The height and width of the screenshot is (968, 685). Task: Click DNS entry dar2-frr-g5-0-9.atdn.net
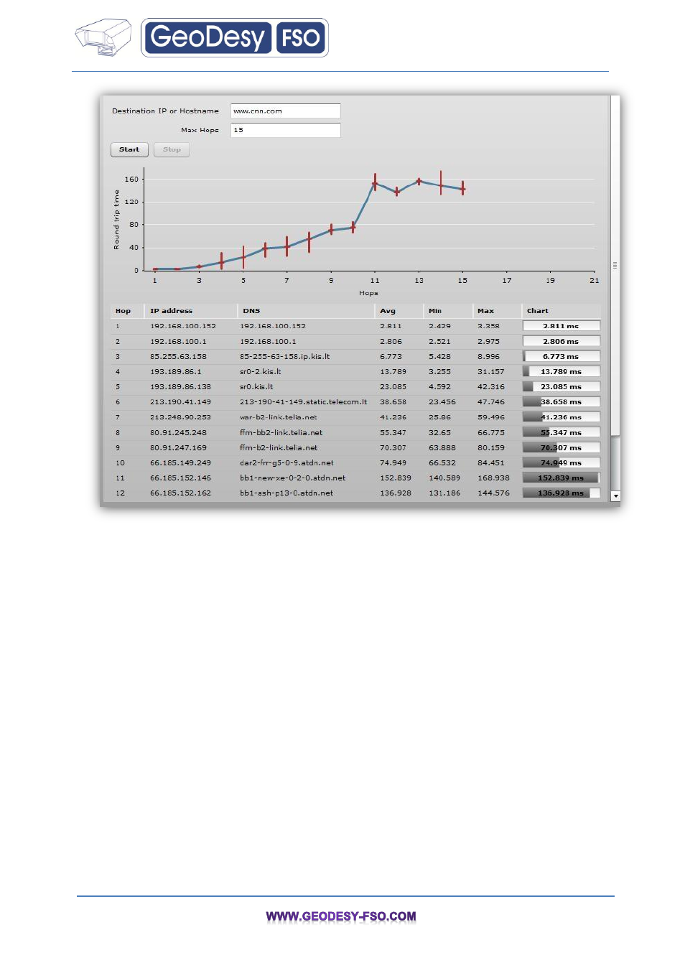coord(286,463)
